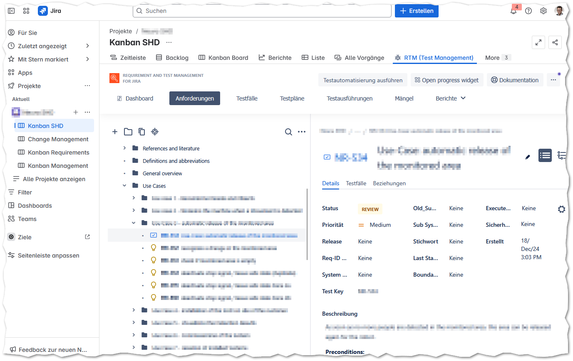Image resolution: width=573 pixels, height=361 pixels.
Task: Switch to Testpläne section
Action: click(292, 98)
